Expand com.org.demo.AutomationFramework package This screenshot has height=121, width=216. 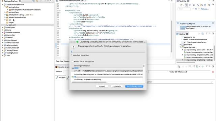pos(7,10)
